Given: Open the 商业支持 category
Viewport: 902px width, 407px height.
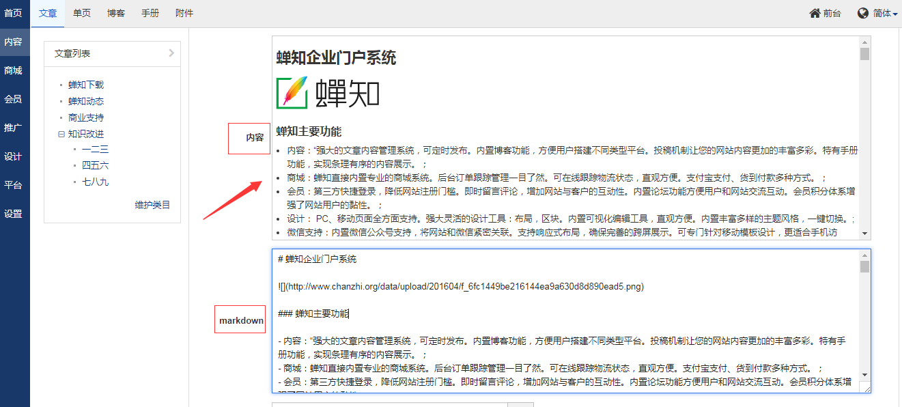Looking at the screenshot, I should click(x=86, y=117).
